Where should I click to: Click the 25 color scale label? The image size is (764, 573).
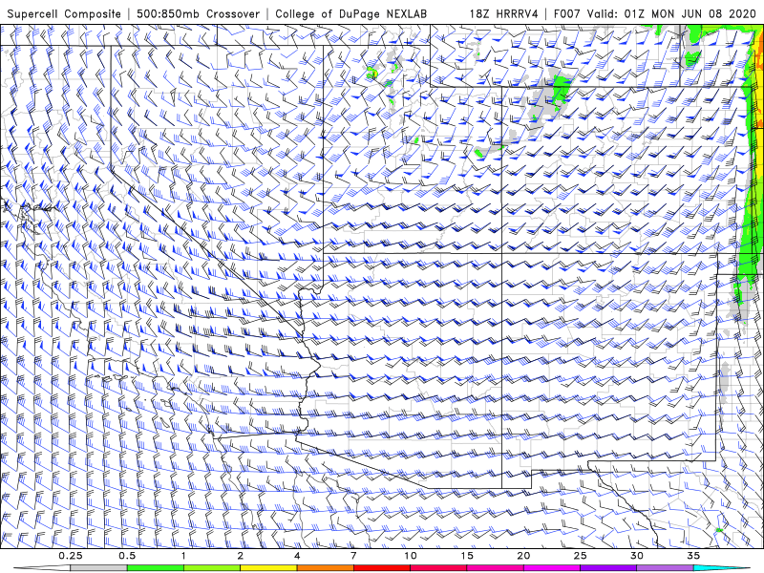pos(580,556)
